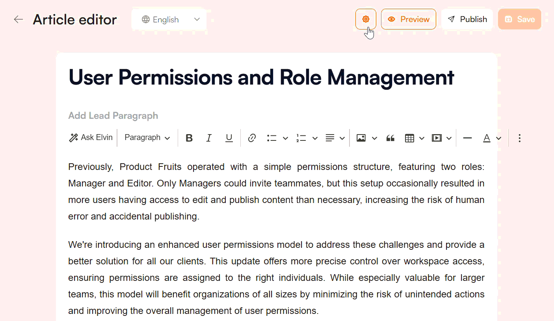Insert a horizontal line
Viewport: 554px width, 321px height.
467,138
